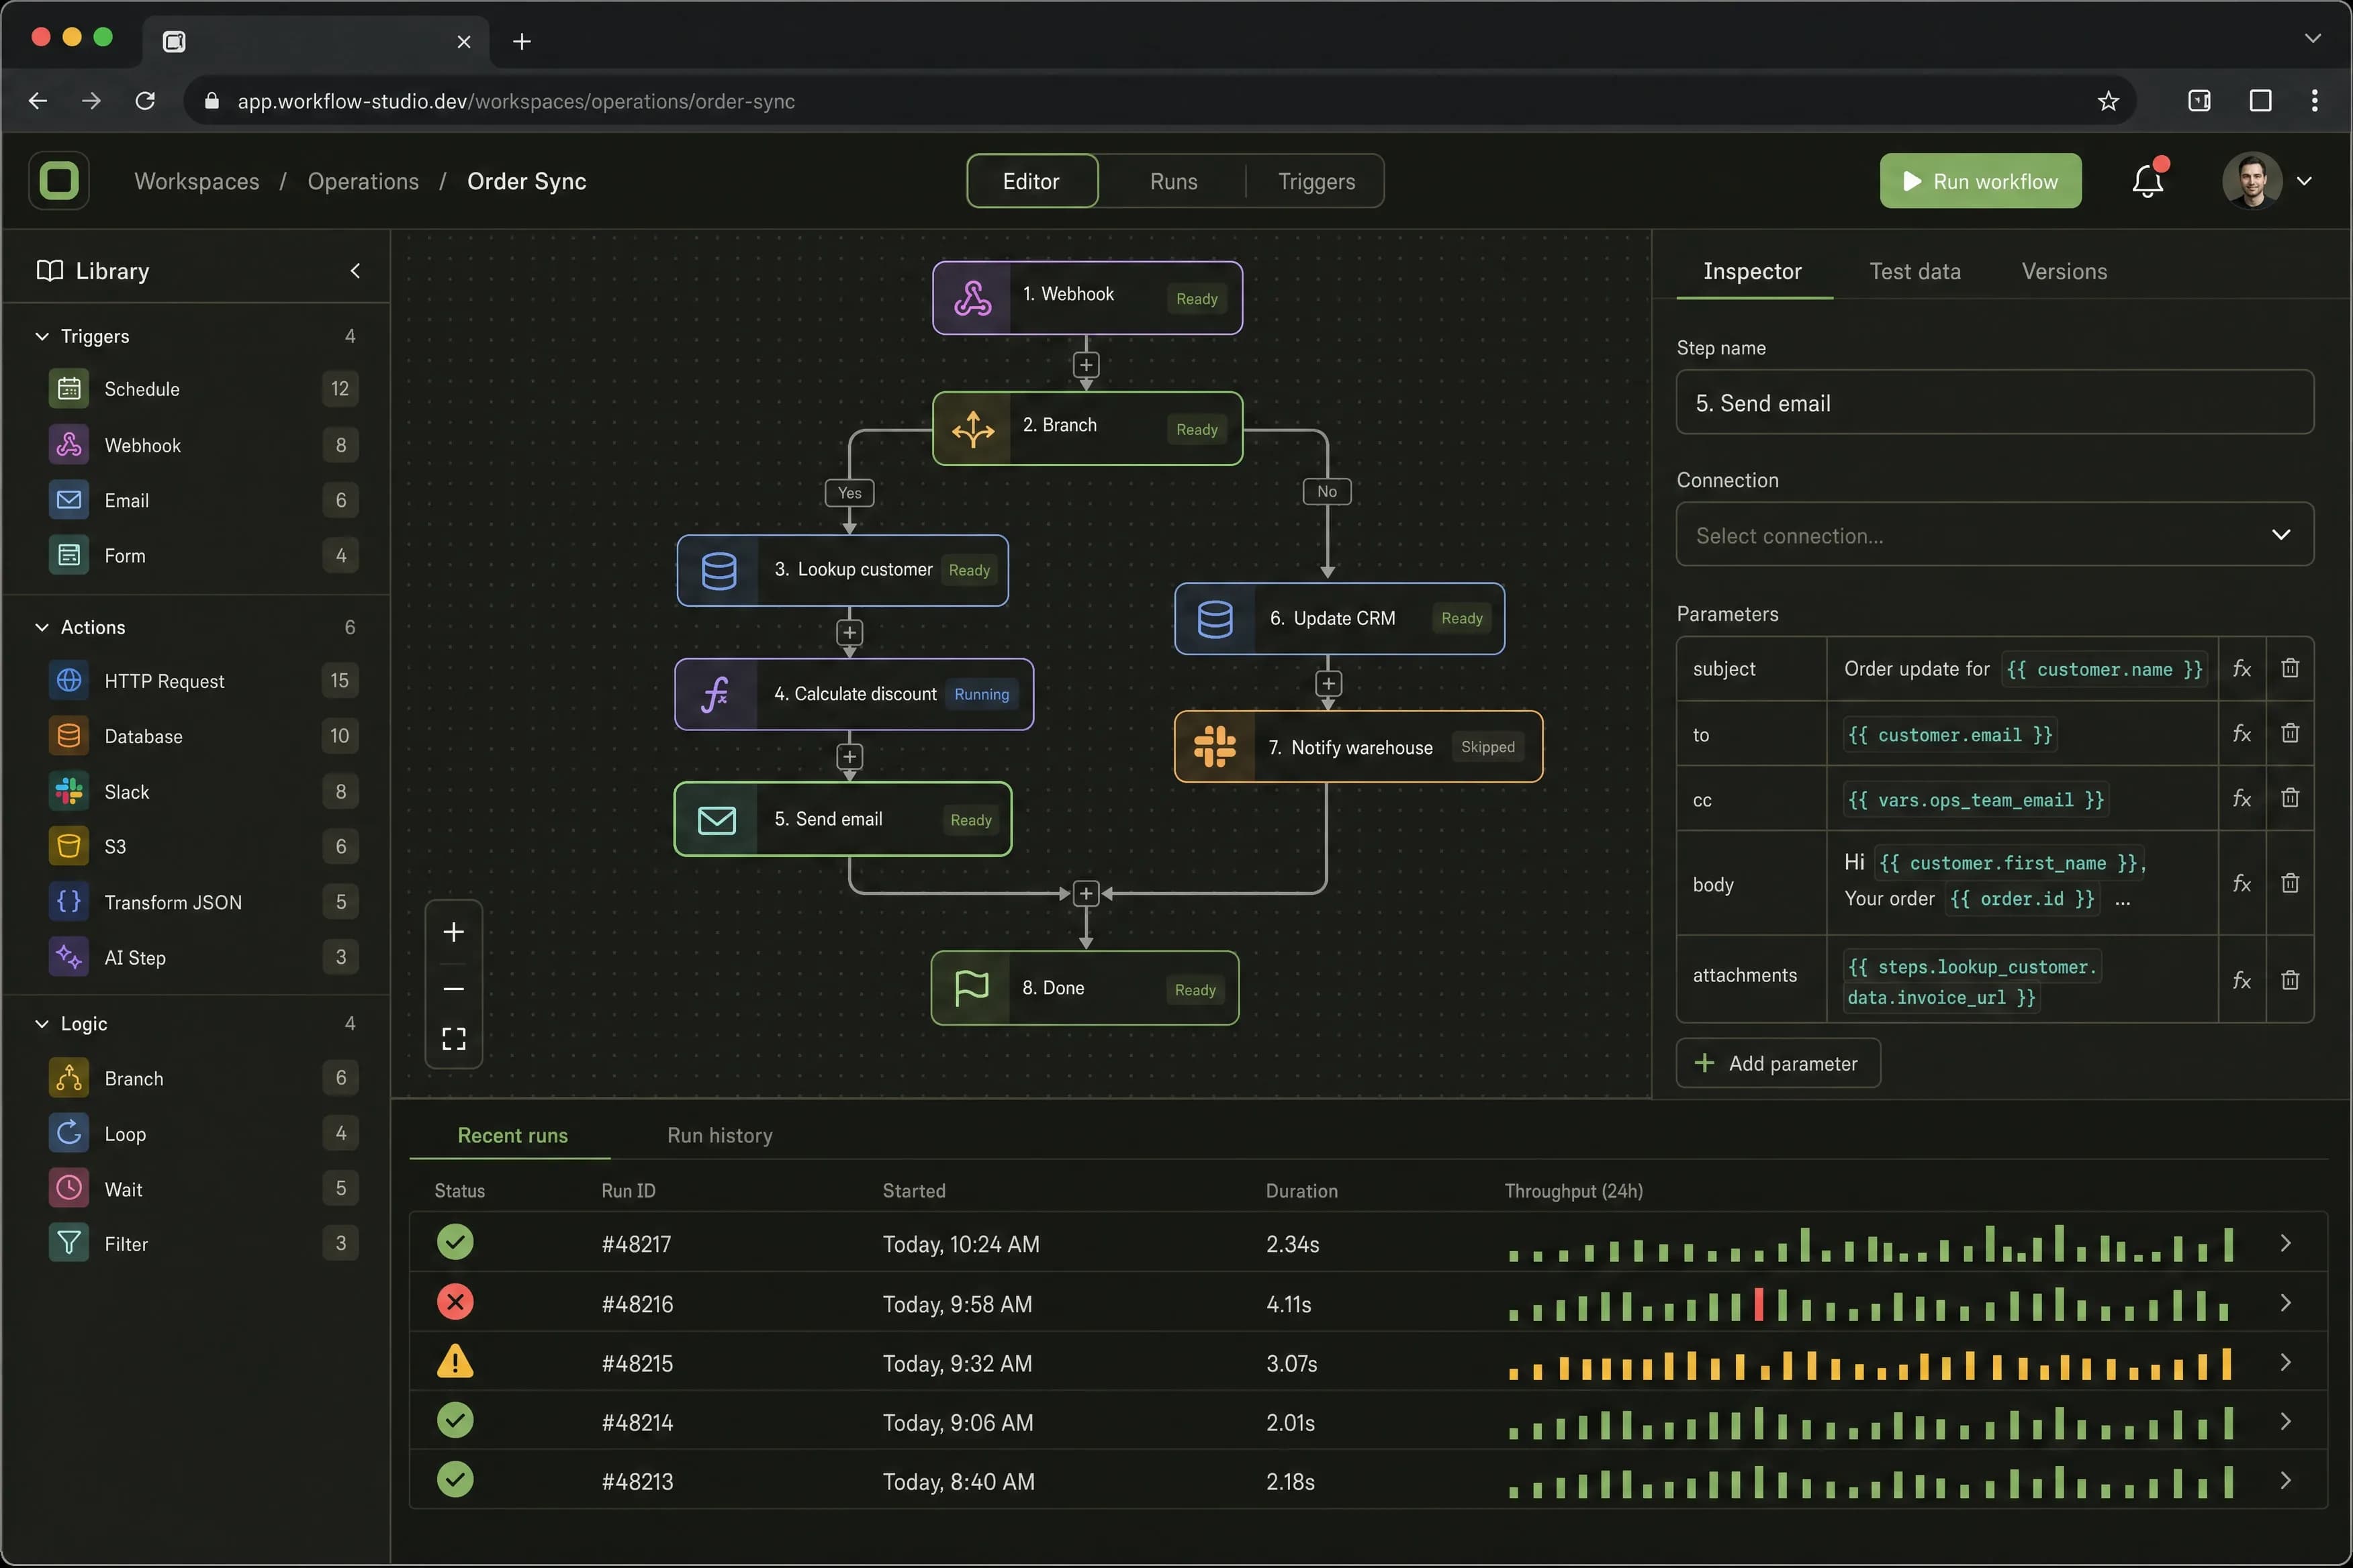The width and height of the screenshot is (2353, 1568).
Task: Open the notifications bell
Action: [2148, 181]
